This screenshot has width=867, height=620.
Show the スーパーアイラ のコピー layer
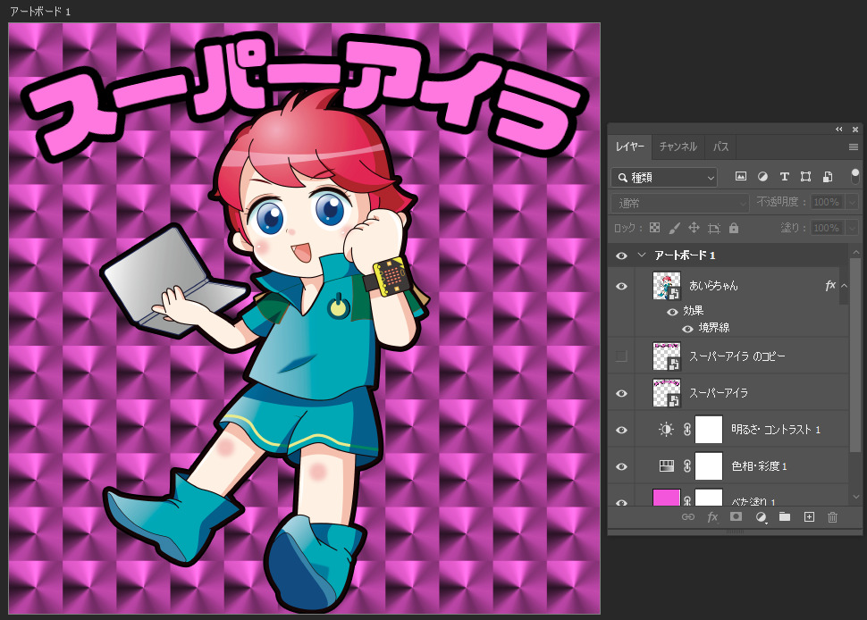[621, 356]
